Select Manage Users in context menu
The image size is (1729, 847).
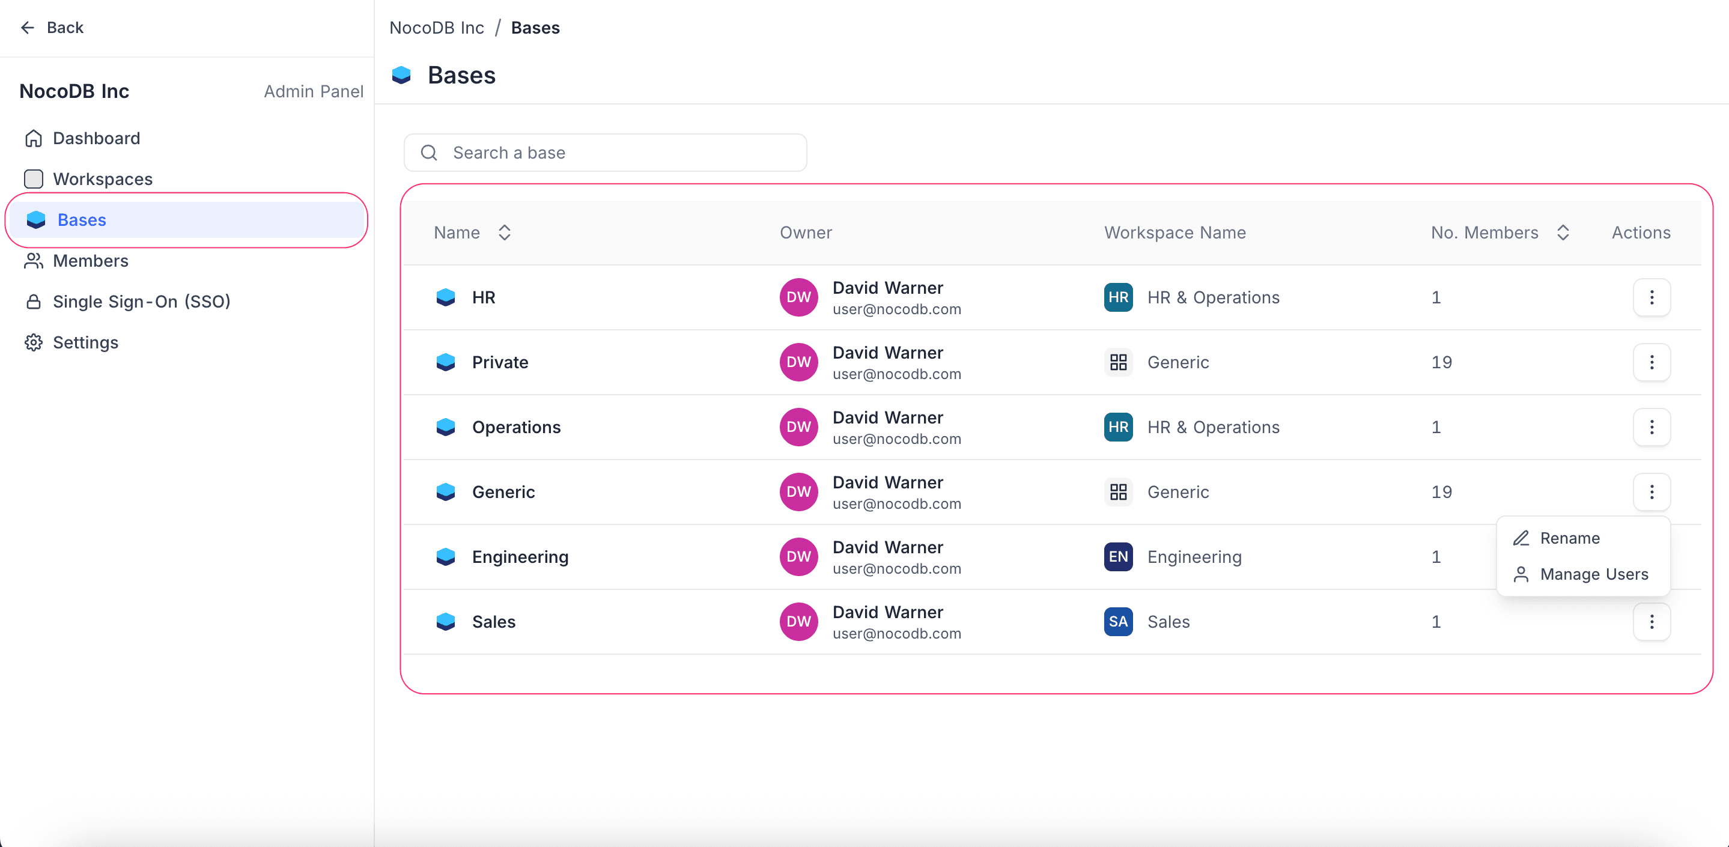pos(1593,574)
